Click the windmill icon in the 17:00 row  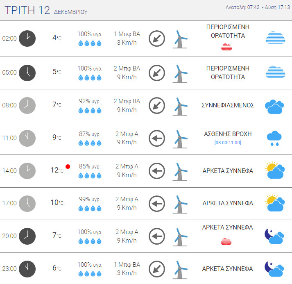[179, 204]
